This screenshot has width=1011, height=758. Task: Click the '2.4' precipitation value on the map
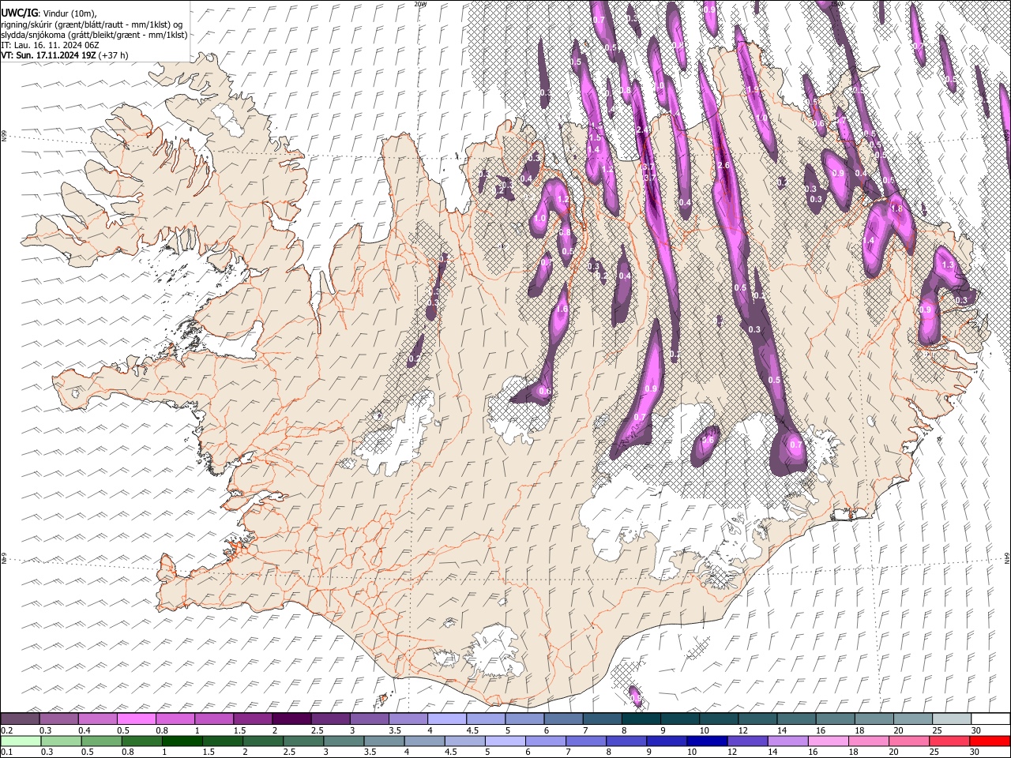(x=643, y=129)
